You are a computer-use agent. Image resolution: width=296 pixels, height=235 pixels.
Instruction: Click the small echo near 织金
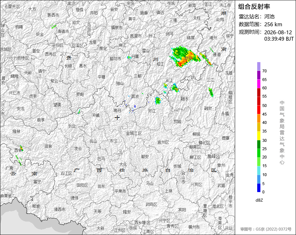53,26
